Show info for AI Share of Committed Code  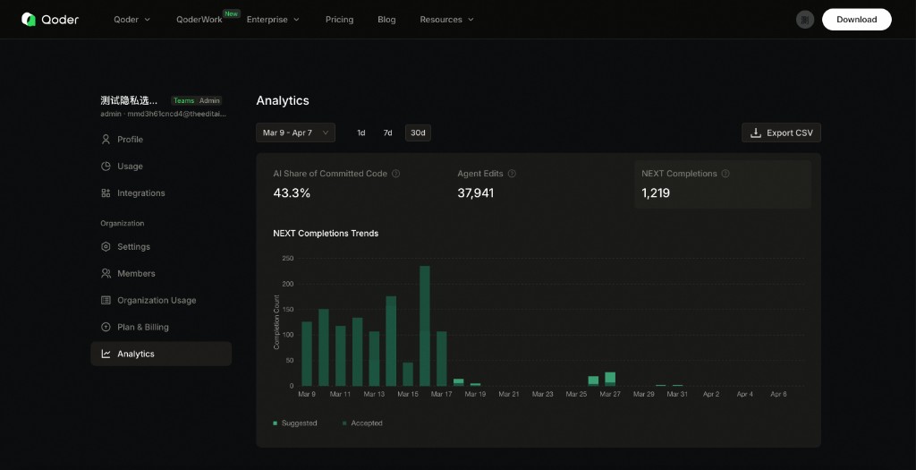point(395,174)
